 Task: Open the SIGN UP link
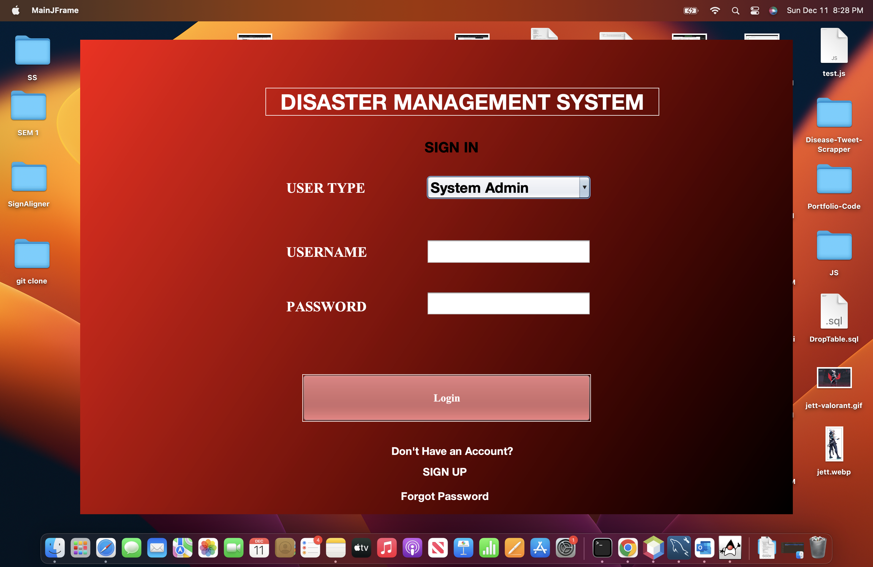pos(445,472)
